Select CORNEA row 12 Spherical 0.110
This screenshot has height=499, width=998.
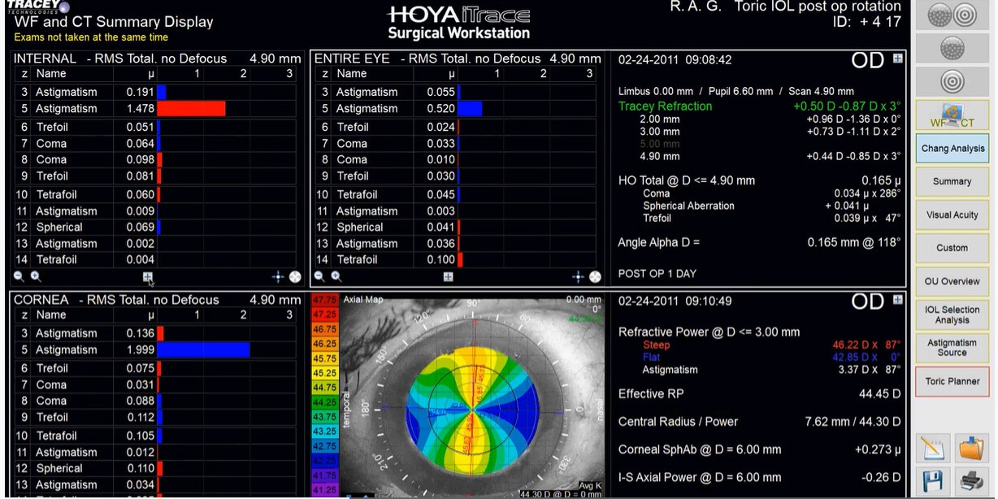click(x=155, y=469)
